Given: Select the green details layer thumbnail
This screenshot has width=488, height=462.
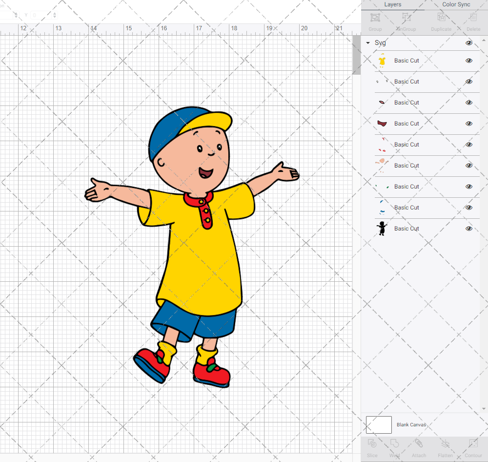Looking at the screenshot, I should [x=382, y=187].
